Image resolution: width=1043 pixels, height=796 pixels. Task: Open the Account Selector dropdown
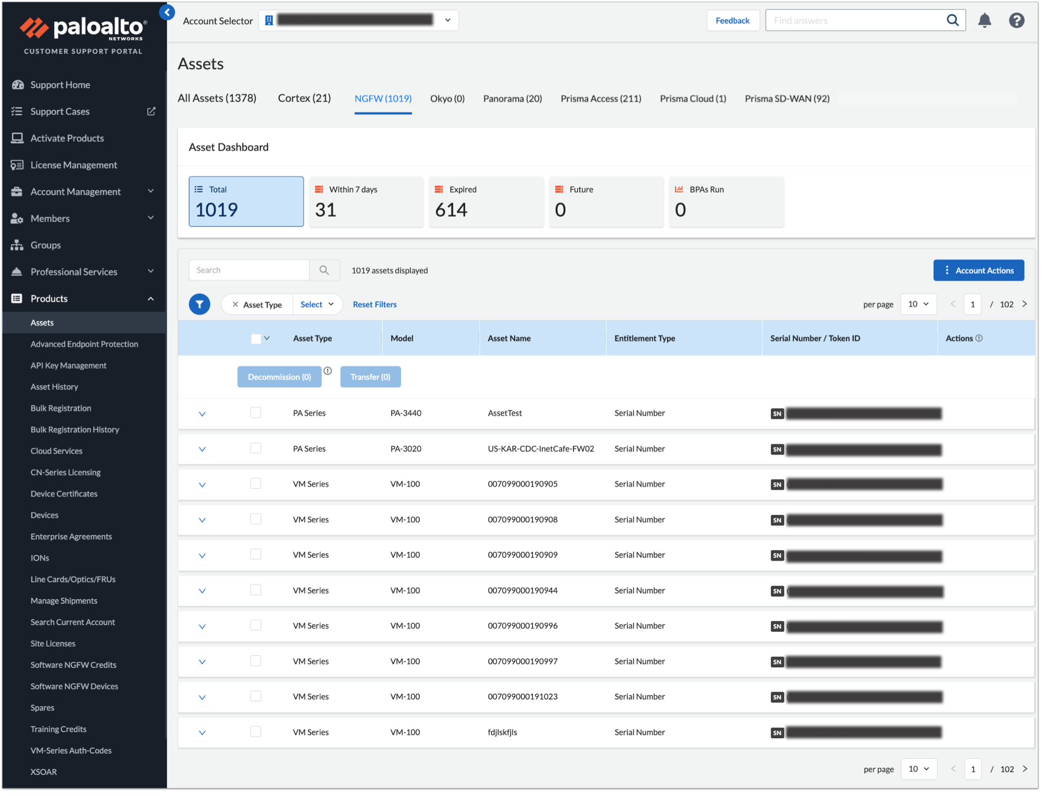[x=447, y=20]
